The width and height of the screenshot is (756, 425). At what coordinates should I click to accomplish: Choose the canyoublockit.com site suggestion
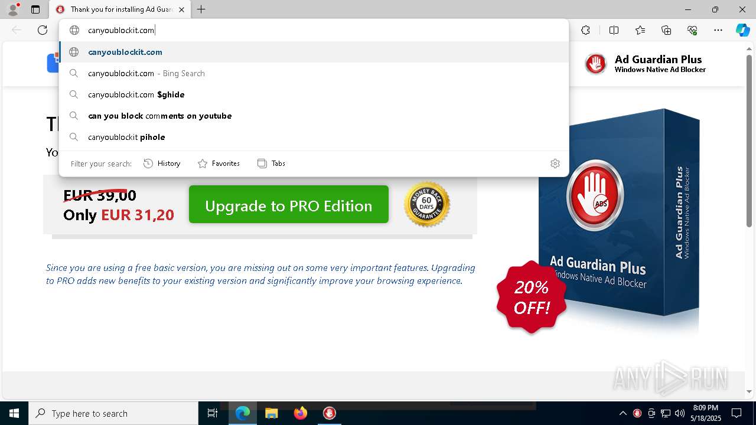click(x=314, y=52)
